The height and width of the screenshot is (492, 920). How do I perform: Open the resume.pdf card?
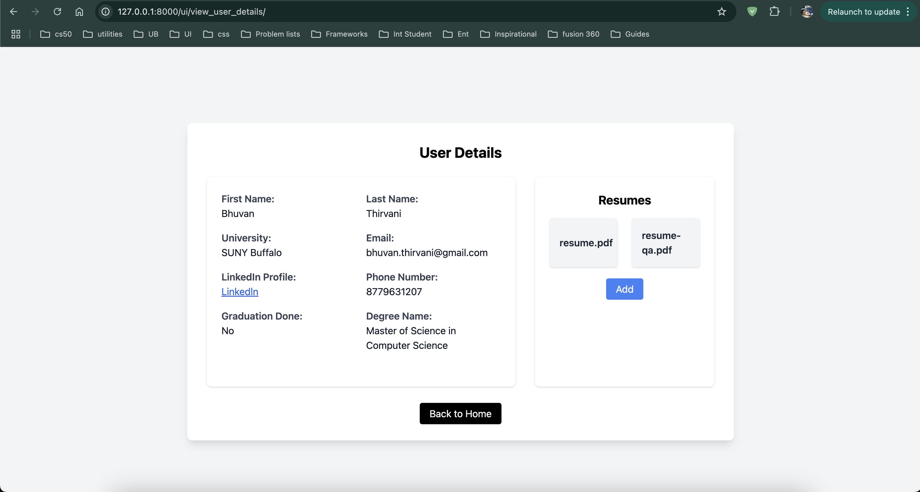584,243
